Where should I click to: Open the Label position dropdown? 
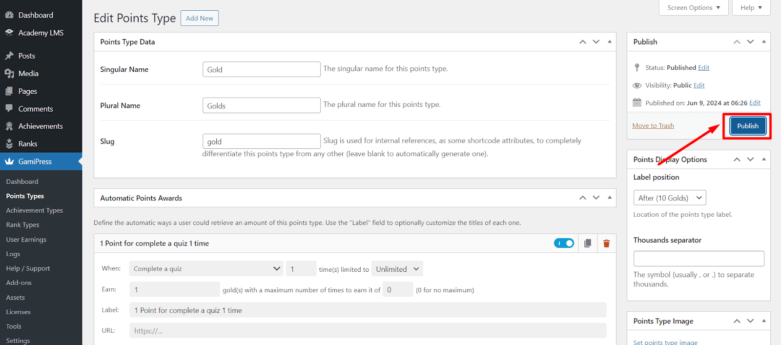(669, 198)
